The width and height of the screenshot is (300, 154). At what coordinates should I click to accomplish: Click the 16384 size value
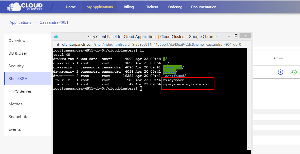(x=128, y=76)
